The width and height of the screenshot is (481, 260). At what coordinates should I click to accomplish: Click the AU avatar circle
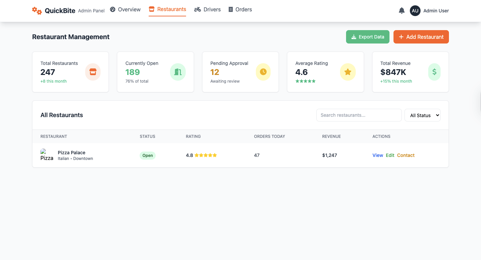[x=415, y=11]
